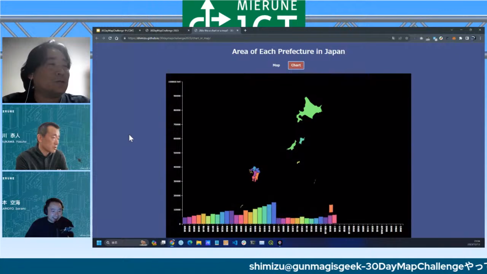Click the browser Home icon
The width and height of the screenshot is (487, 274).
coord(116,38)
